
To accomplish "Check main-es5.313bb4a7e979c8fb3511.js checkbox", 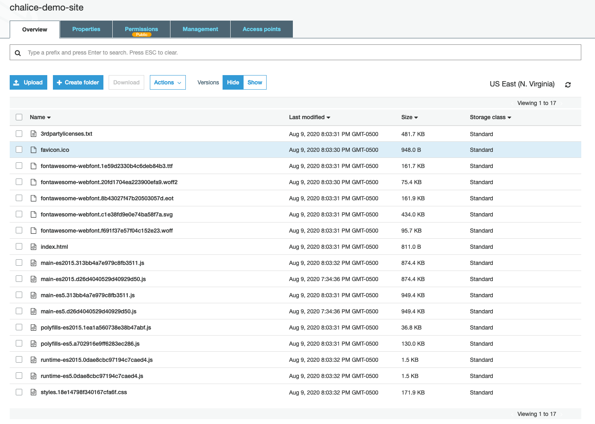I will (x=19, y=295).
